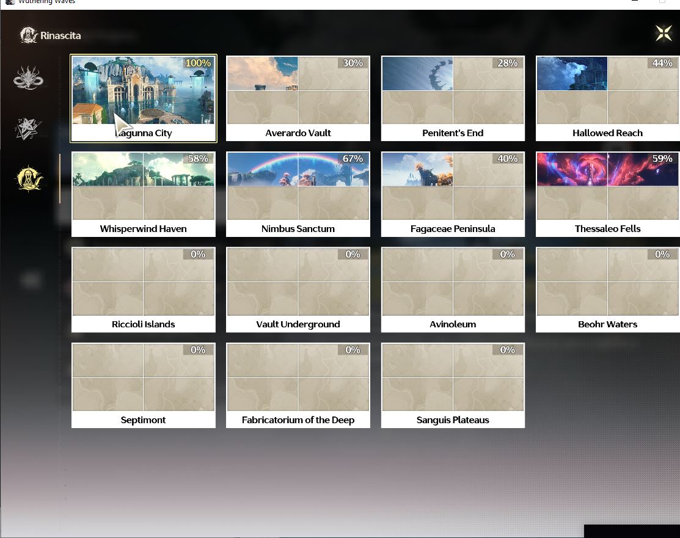Open the Averardo Vault card
The width and height of the screenshot is (680, 538).
click(298, 98)
